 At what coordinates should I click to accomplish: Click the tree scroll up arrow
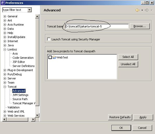tap(37, 16)
